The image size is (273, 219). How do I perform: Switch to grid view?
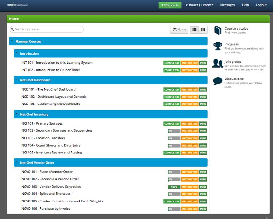pyautogui.click(x=203, y=30)
